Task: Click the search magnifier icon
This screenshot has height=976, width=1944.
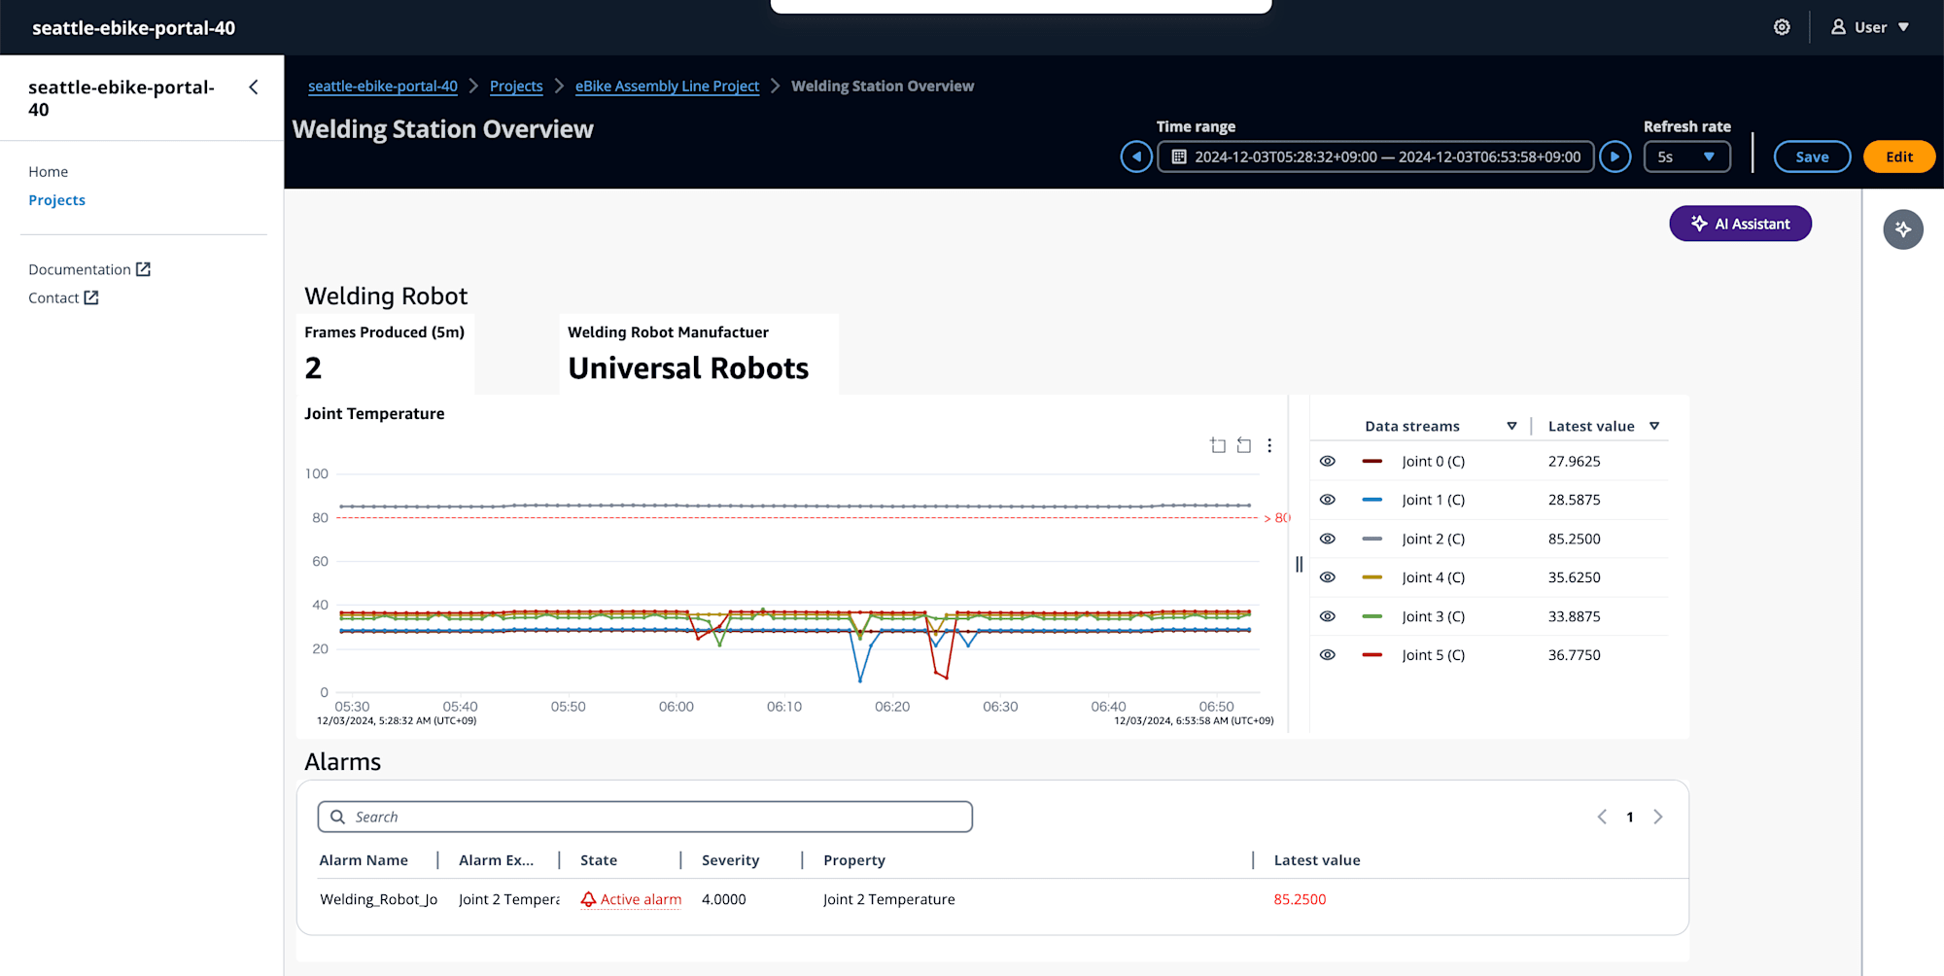Action: pos(337,817)
